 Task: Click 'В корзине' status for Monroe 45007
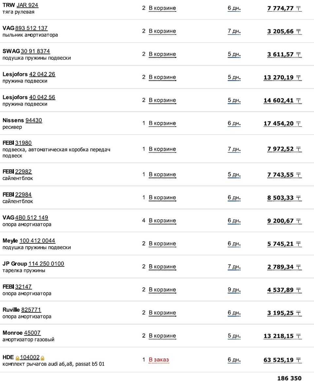coord(162,336)
